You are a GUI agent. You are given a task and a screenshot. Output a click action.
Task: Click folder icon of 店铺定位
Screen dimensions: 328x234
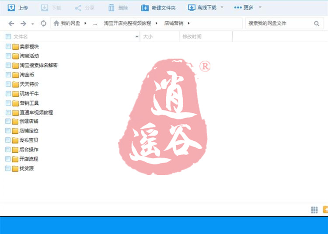click(15, 131)
